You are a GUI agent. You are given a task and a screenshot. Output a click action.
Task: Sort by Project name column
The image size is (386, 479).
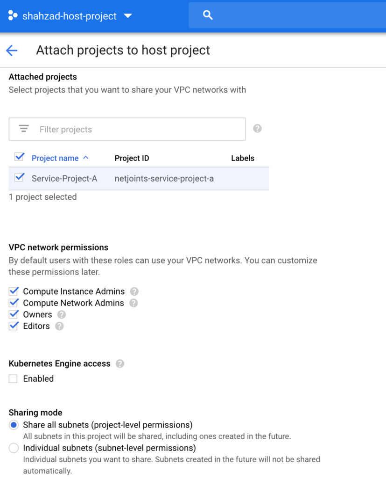coord(55,158)
